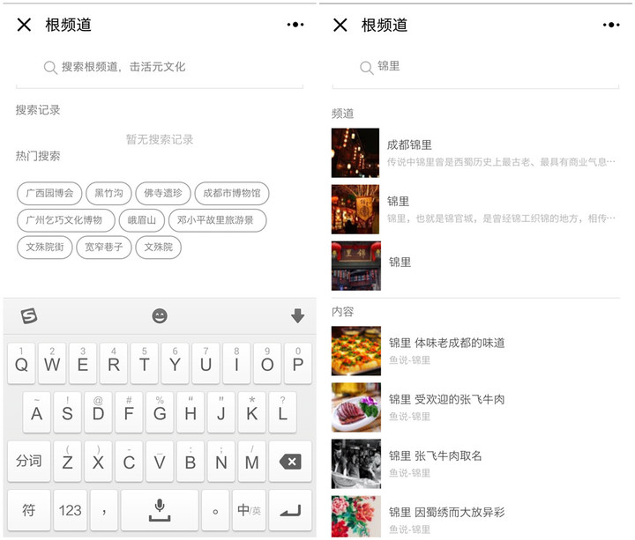Hide the keyboard with down arrow
635x540 pixels.
298,316
